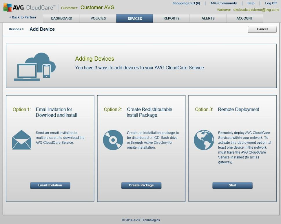281x224 pixels.
Task: Log Off from the account
Action: (x=271, y=3)
